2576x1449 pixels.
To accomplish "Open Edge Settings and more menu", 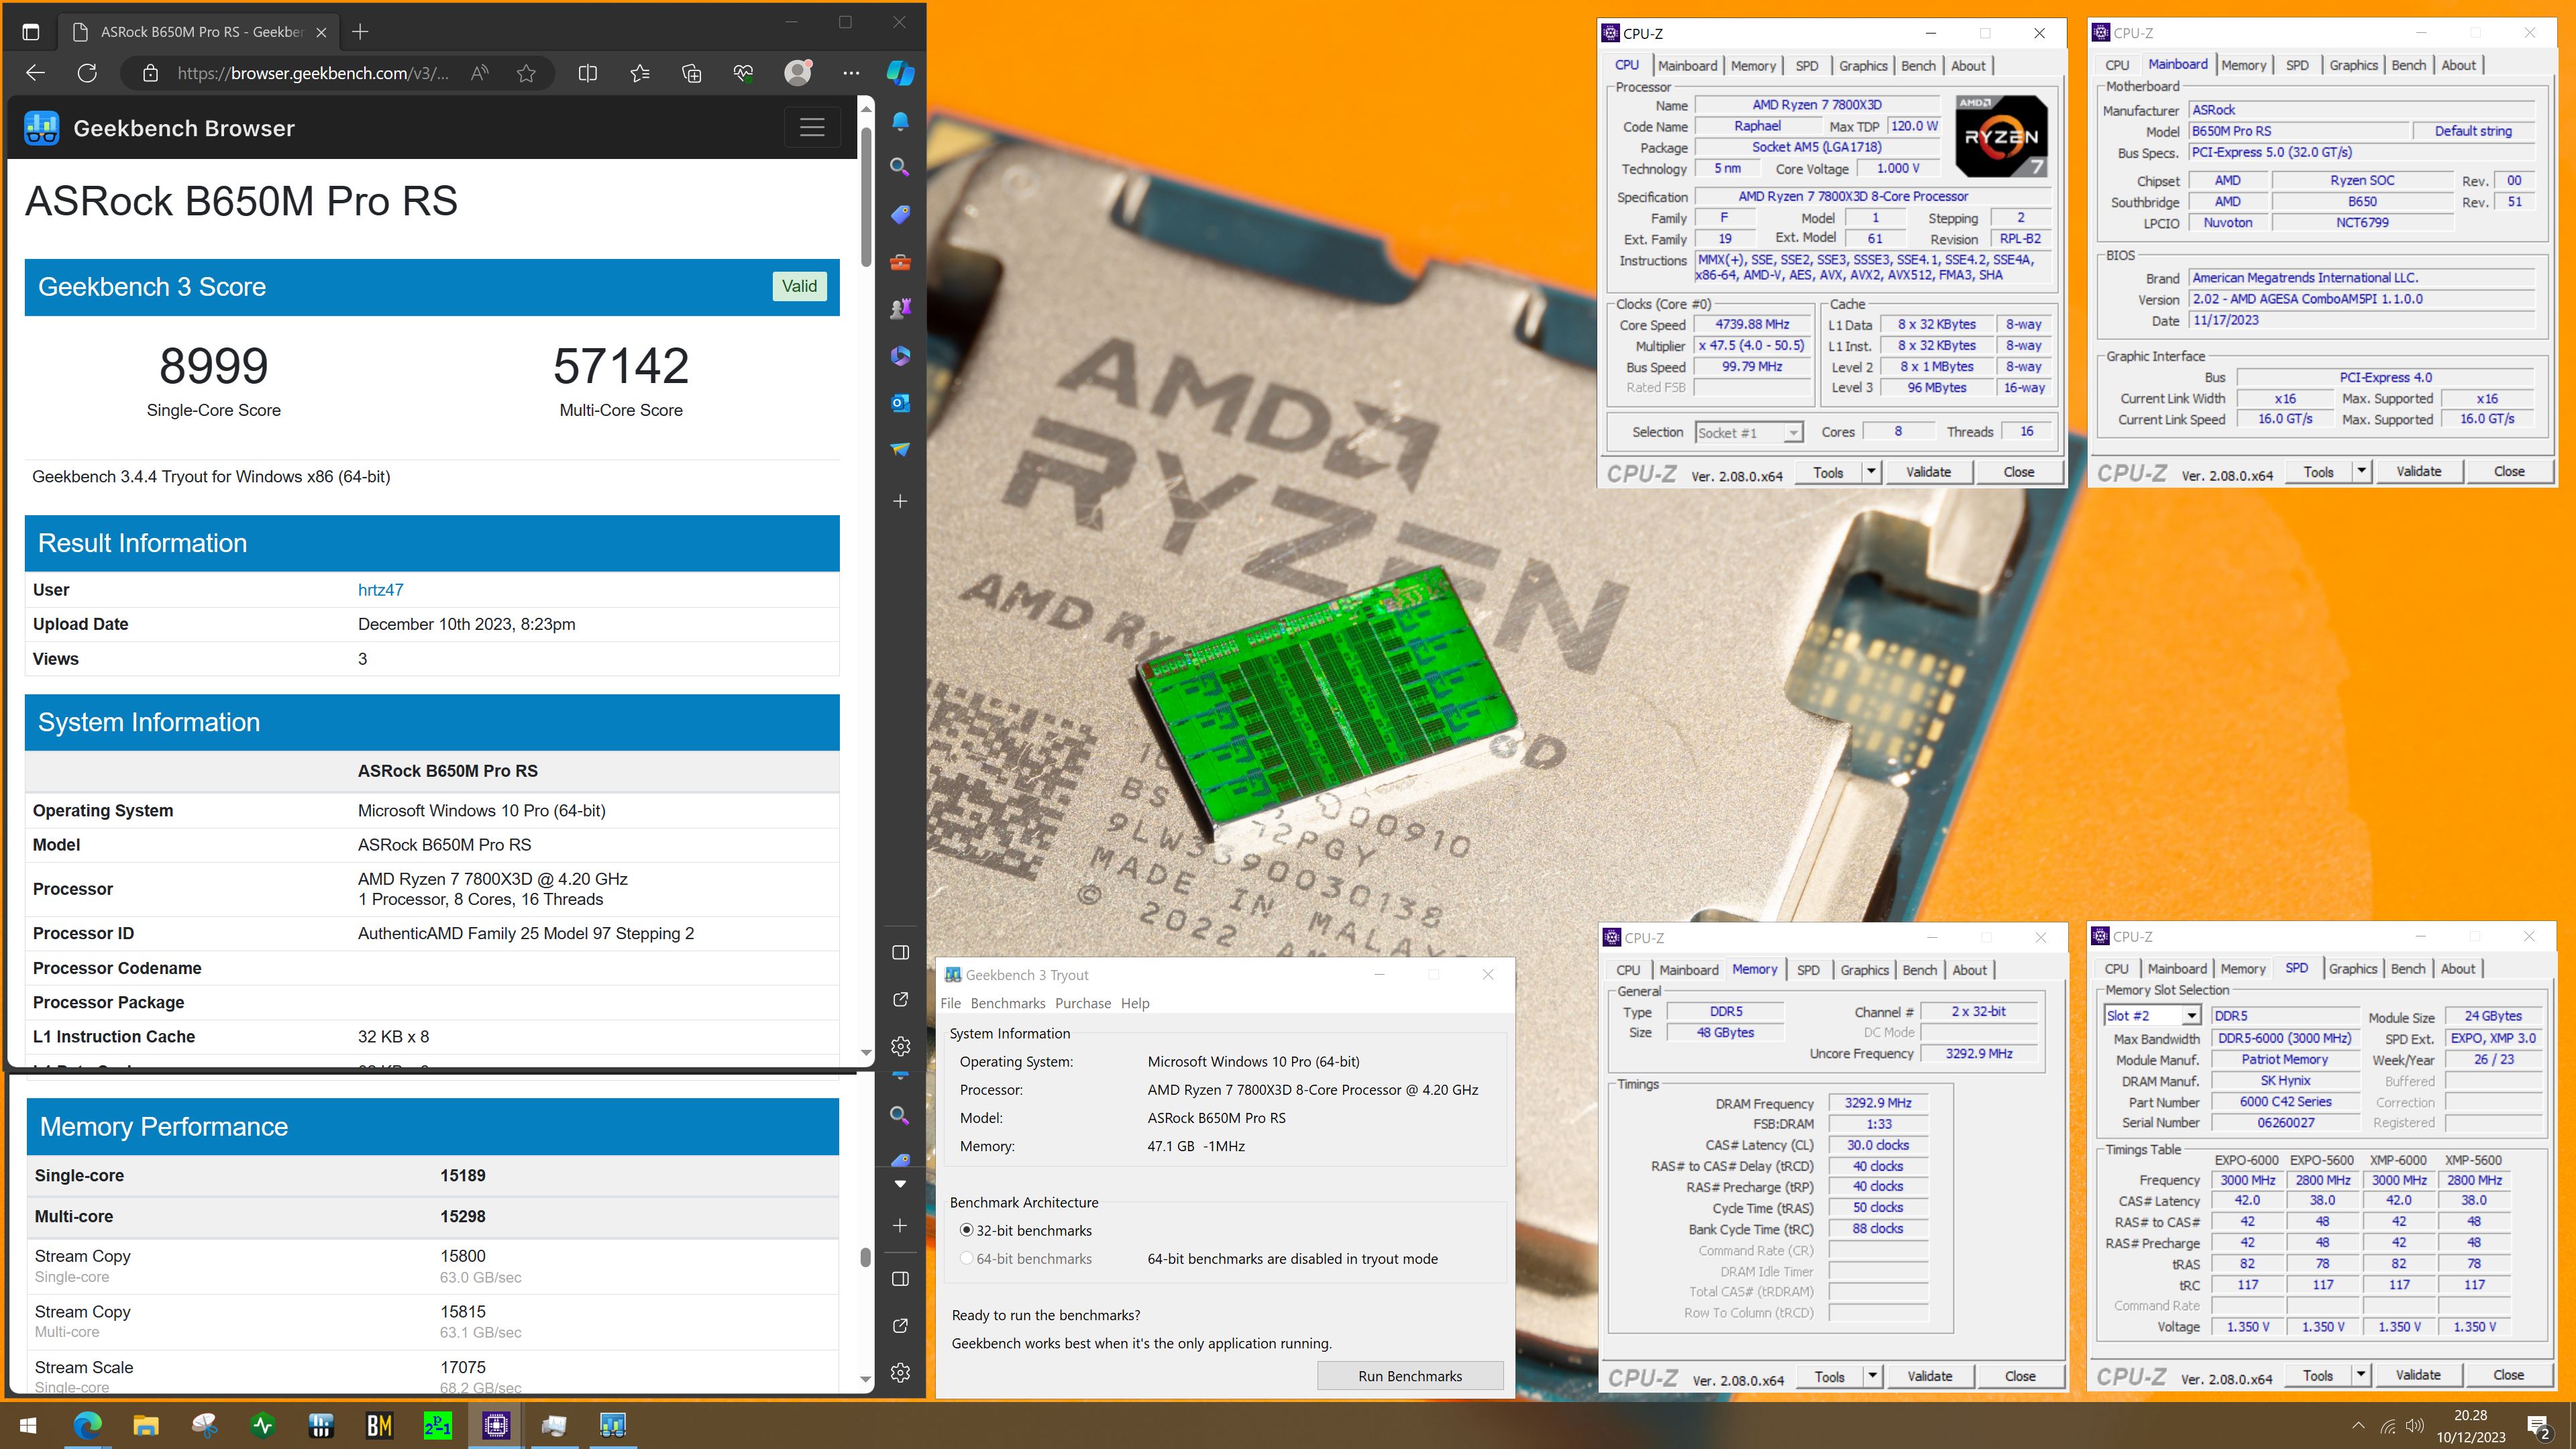I will (851, 72).
